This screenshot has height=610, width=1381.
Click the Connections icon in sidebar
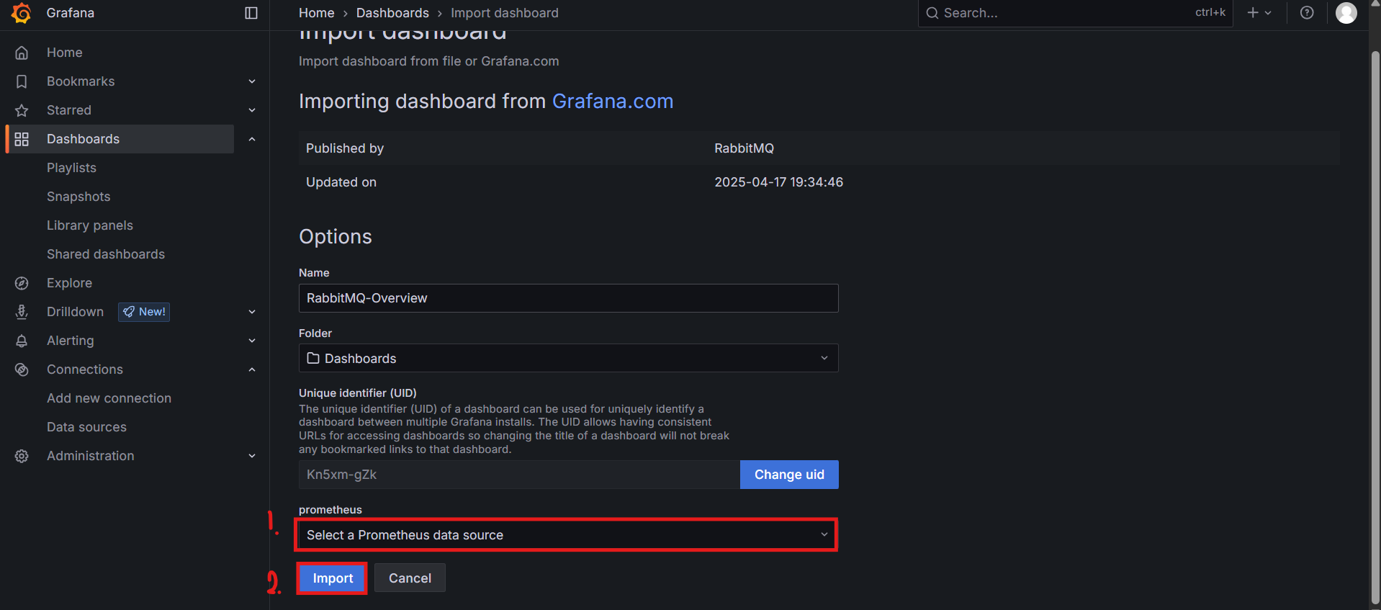(x=22, y=369)
